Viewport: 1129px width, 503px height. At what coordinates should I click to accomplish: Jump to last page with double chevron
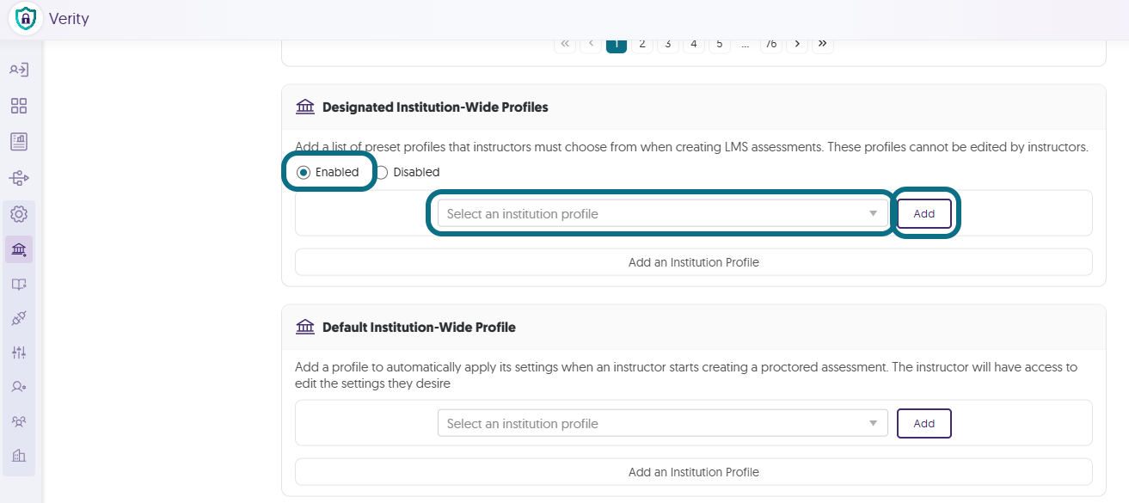click(823, 43)
